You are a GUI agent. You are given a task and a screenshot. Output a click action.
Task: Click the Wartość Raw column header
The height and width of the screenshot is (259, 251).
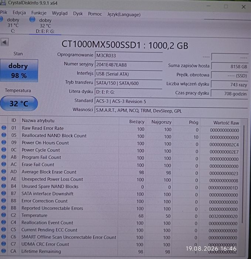tap(220, 122)
